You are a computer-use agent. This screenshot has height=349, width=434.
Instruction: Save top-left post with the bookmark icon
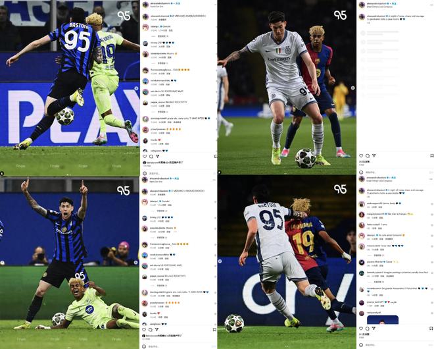216,157
